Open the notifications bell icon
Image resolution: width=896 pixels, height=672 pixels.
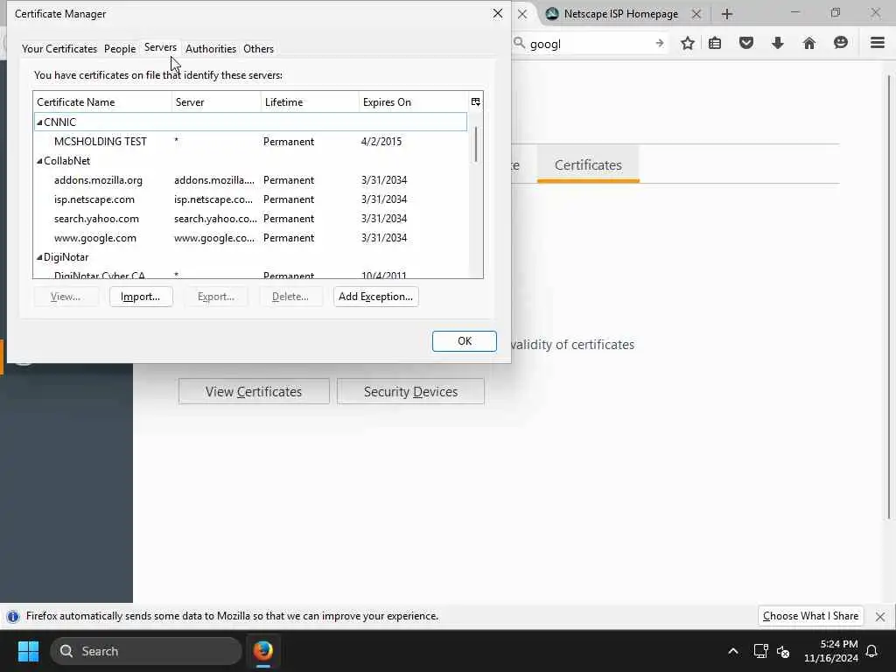[x=872, y=651]
